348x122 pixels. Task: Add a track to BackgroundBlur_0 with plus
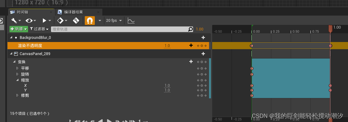[203, 38]
